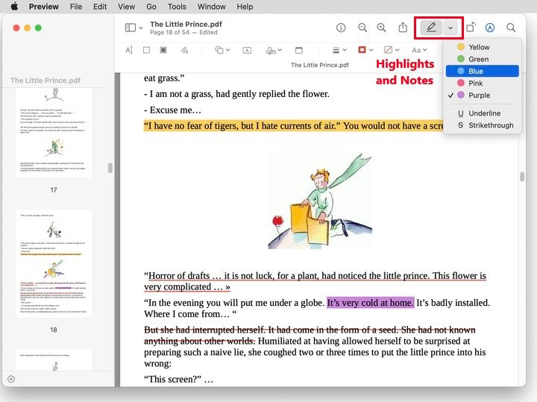Open the Text Style Aa menu
The width and height of the screenshot is (537, 402).
coord(419,50)
